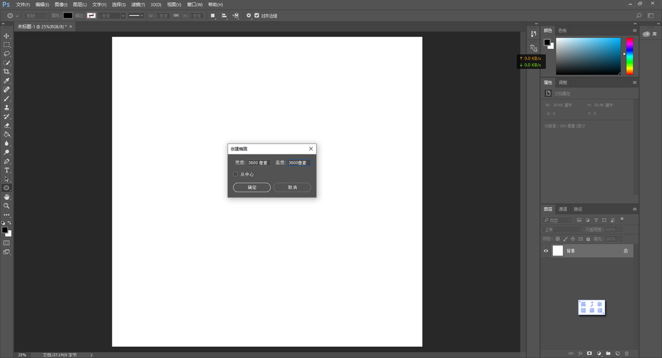Viewport: 662px width, 358px height.
Task: Switch to the 色板 tab
Action: tap(562, 30)
